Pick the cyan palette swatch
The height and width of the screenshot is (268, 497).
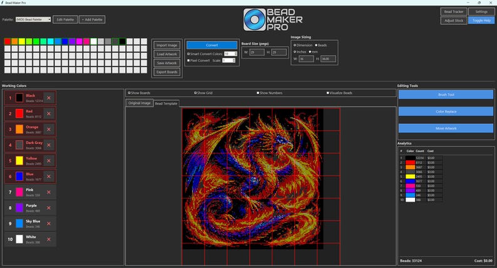click(x=51, y=41)
